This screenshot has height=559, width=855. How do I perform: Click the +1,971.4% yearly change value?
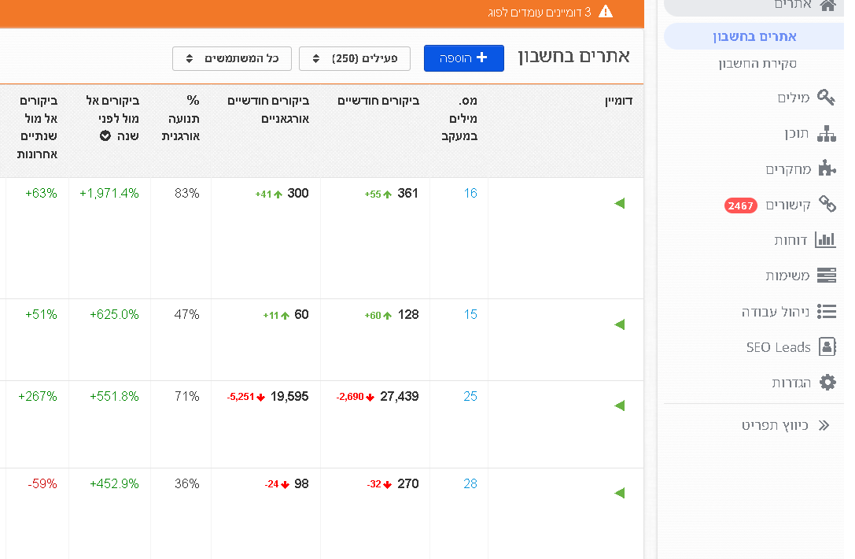pos(109,193)
